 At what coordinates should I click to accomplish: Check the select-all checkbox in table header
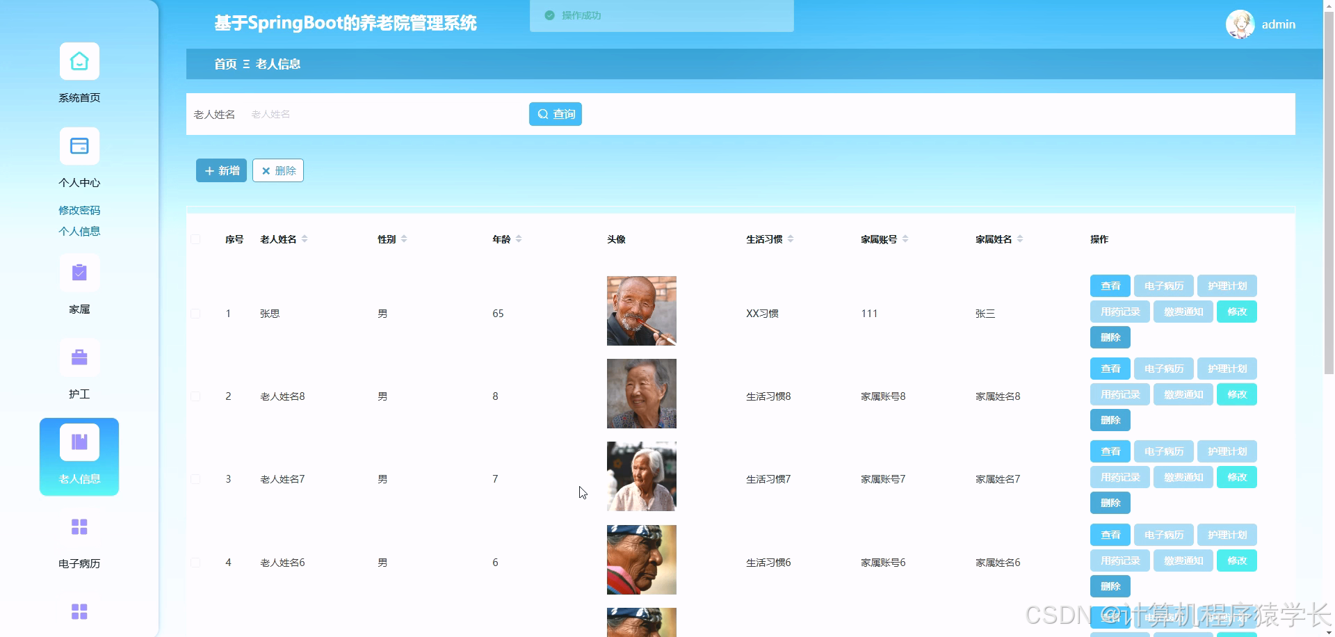coord(195,239)
